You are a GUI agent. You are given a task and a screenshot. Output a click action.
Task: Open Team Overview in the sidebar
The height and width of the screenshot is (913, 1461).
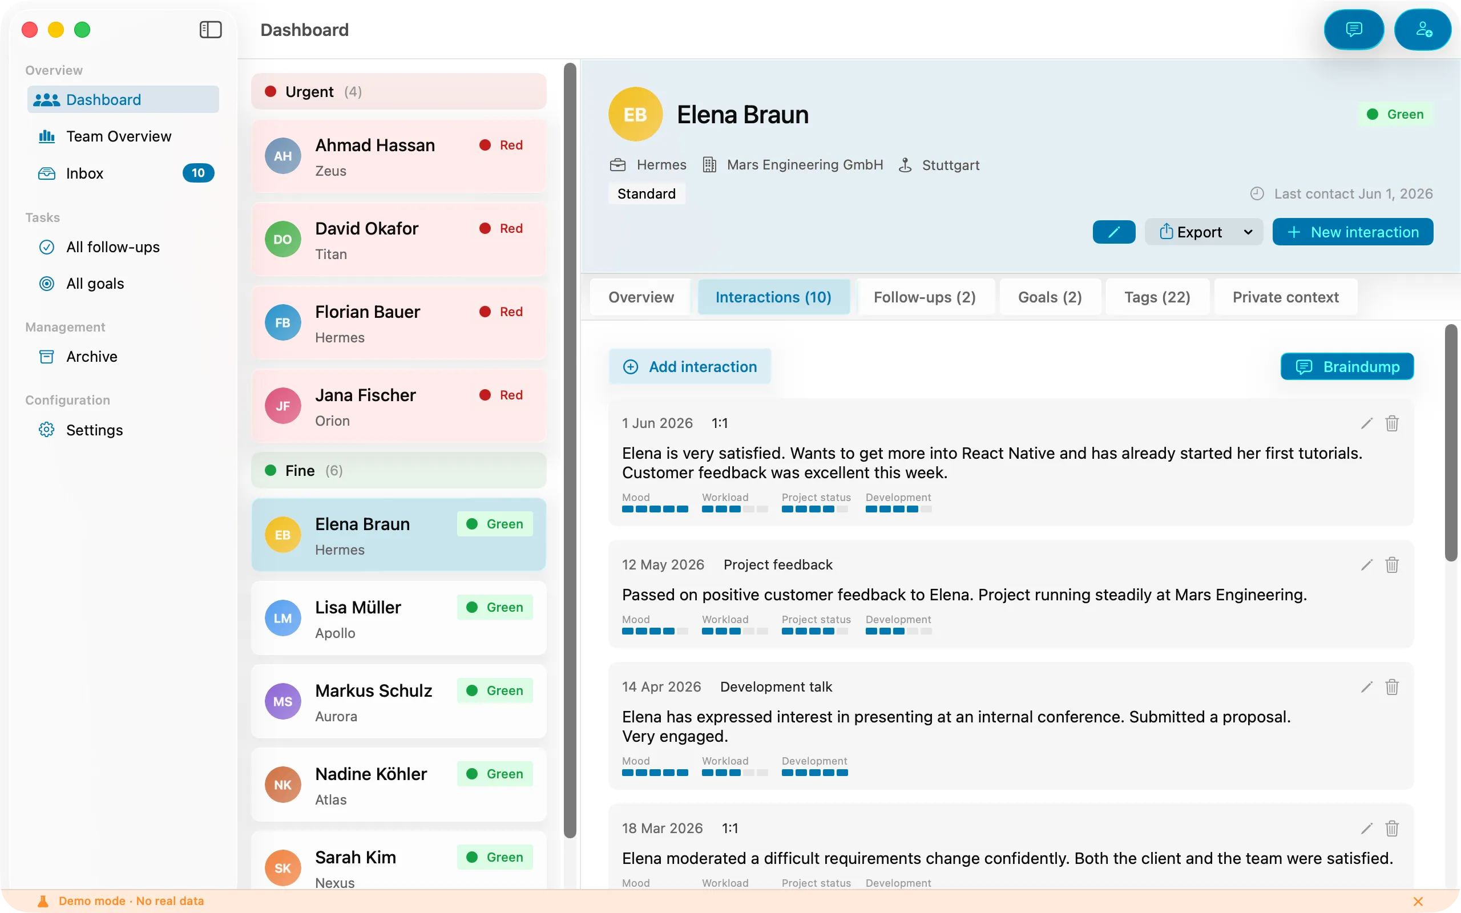(x=123, y=136)
